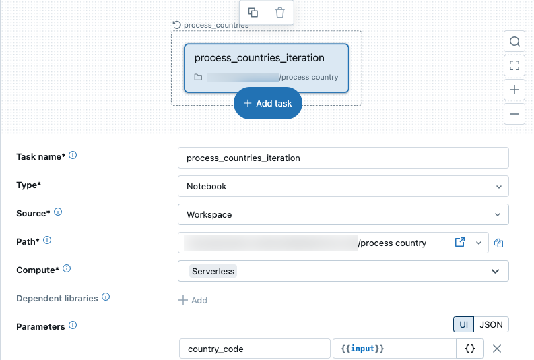Copy the notebook path icon

pyautogui.click(x=499, y=243)
